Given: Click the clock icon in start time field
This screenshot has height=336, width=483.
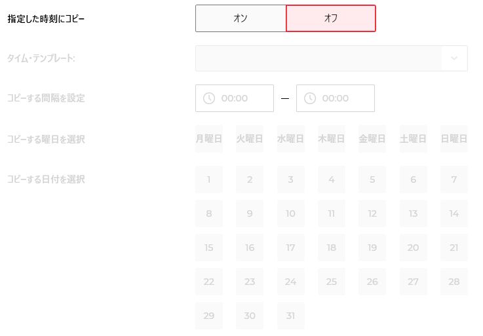Looking at the screenshot, I should 209,98.
